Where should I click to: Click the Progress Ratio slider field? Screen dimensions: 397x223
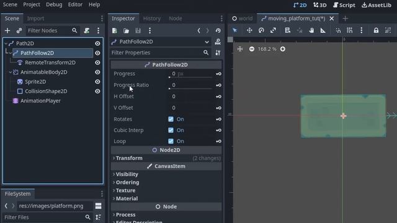coord(190,85)
